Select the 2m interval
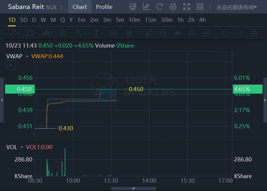Screen dimensions: 267x191 click(94, 20)
